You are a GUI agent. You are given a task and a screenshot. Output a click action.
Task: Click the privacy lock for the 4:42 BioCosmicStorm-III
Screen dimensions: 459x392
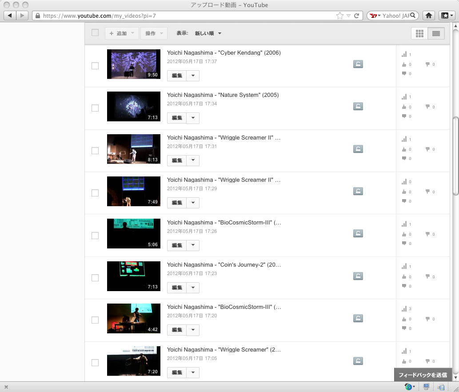coord(358,318)
